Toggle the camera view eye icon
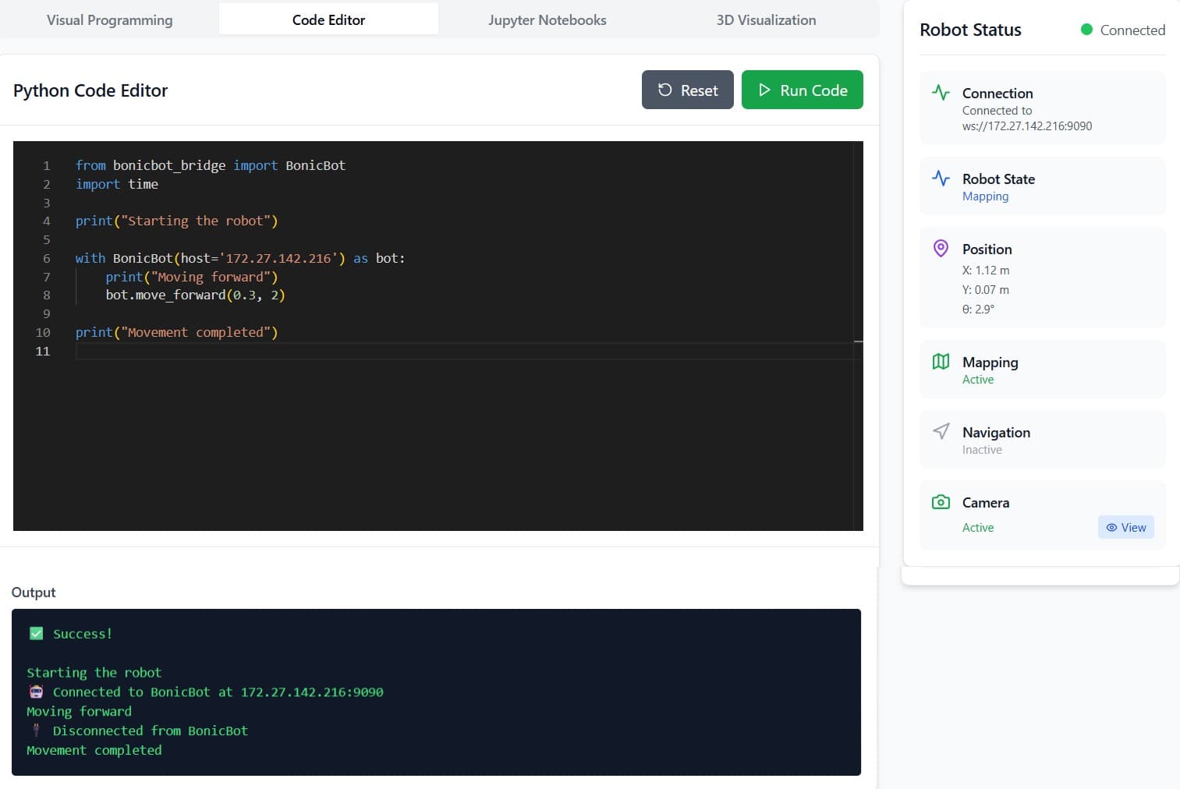This screenshot has height=789, width=1180. 1112,527
